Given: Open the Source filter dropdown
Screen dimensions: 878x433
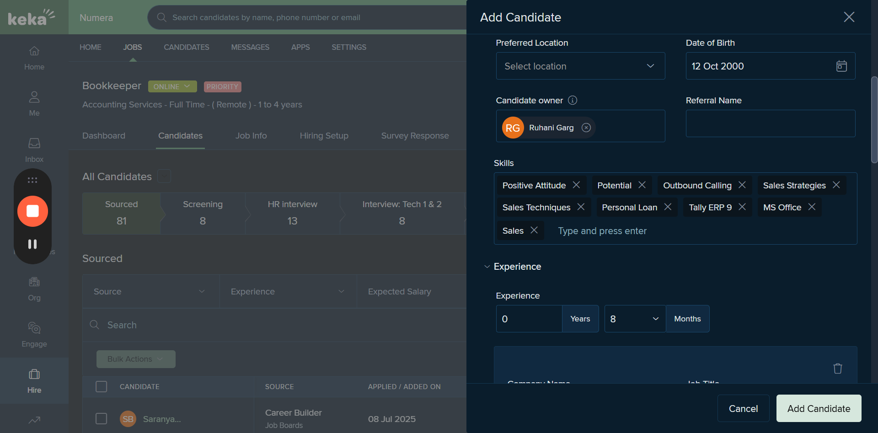Looking at the screenshot, I should tap(150, 291).
